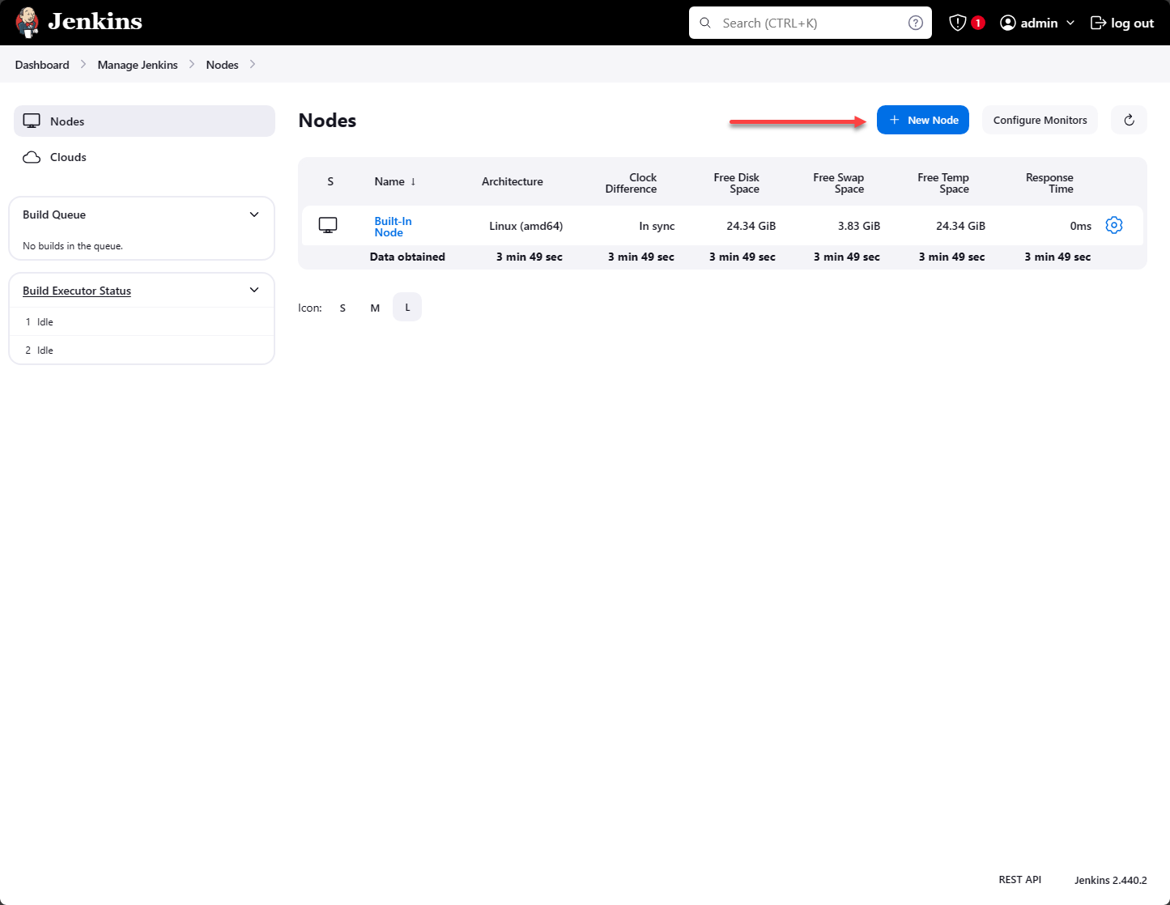Expand the admin user dropdown chevron
1170x905 pixels.
pyautogui.click(x=1070, y=23)
